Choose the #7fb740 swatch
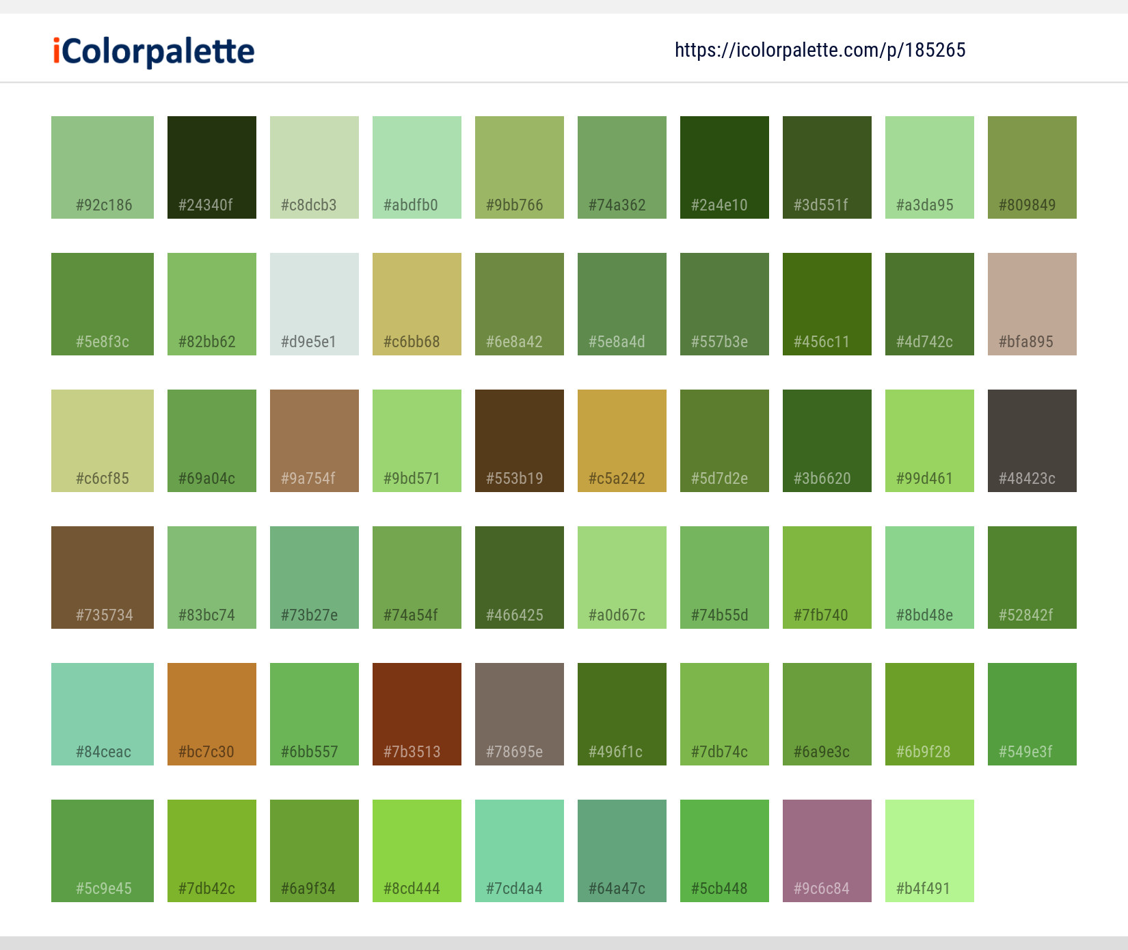The height and width of the screenshot is (950, 1128). point(827,578)
